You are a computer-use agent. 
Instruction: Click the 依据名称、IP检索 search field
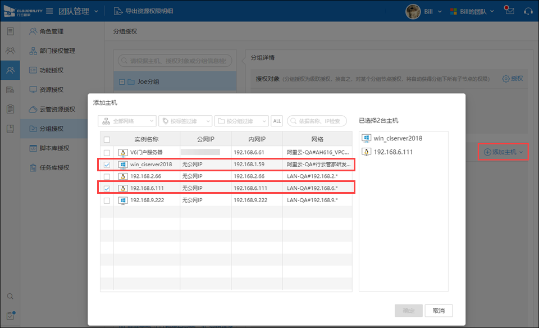click(x=318, y=121)
